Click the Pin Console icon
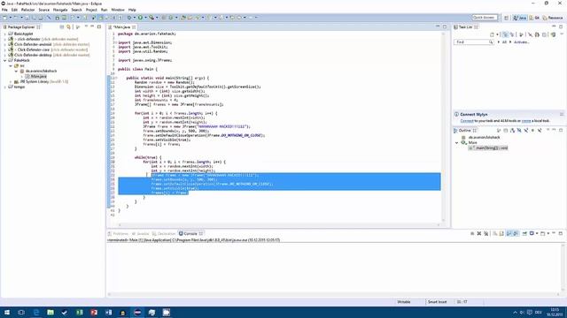 tap(524, 233)
